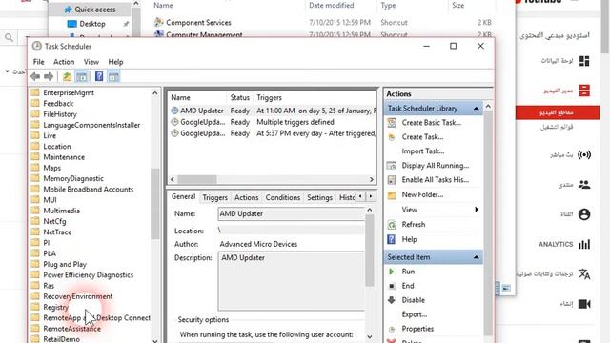Click the task Name input field
Viewport: 610px width, 343px height.
[x=291, y=213]
